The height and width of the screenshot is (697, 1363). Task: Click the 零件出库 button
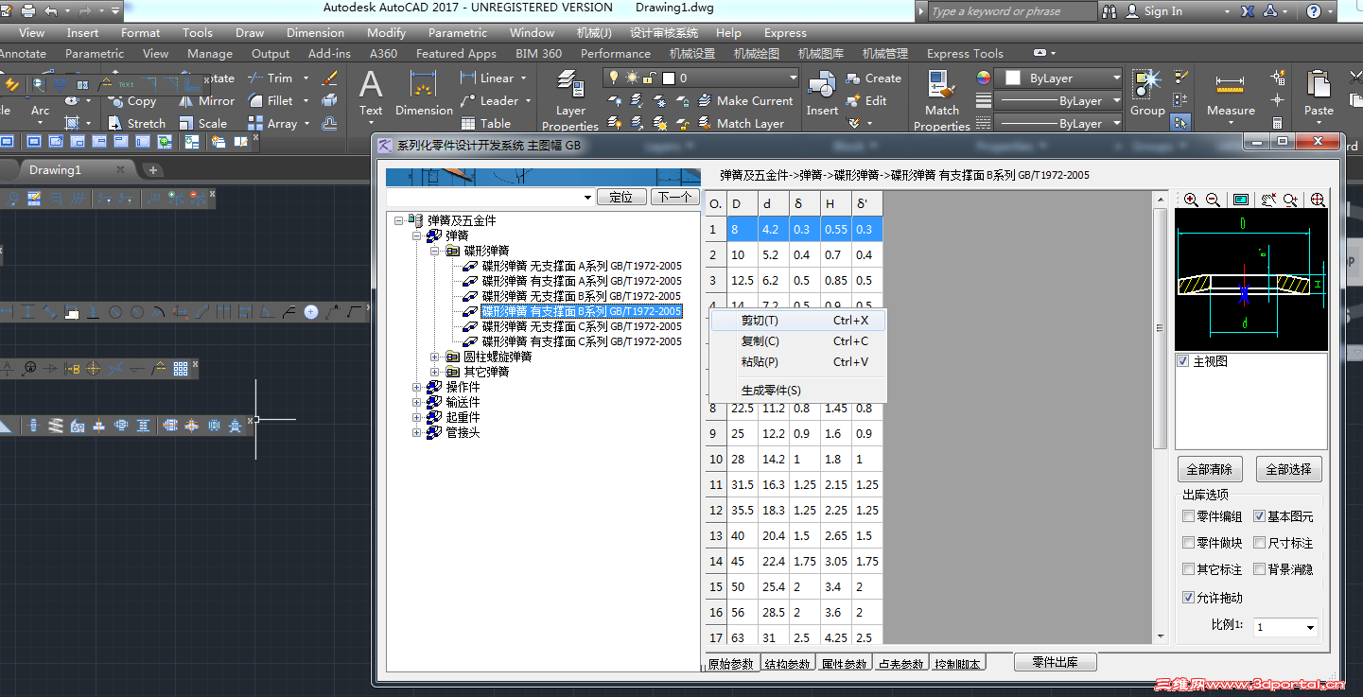1055,662
